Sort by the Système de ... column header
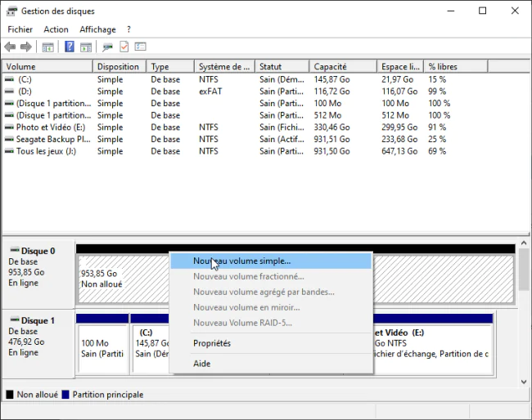Image resolution: width=532 pixels, height=420 pixels. [x=224, y=66]
